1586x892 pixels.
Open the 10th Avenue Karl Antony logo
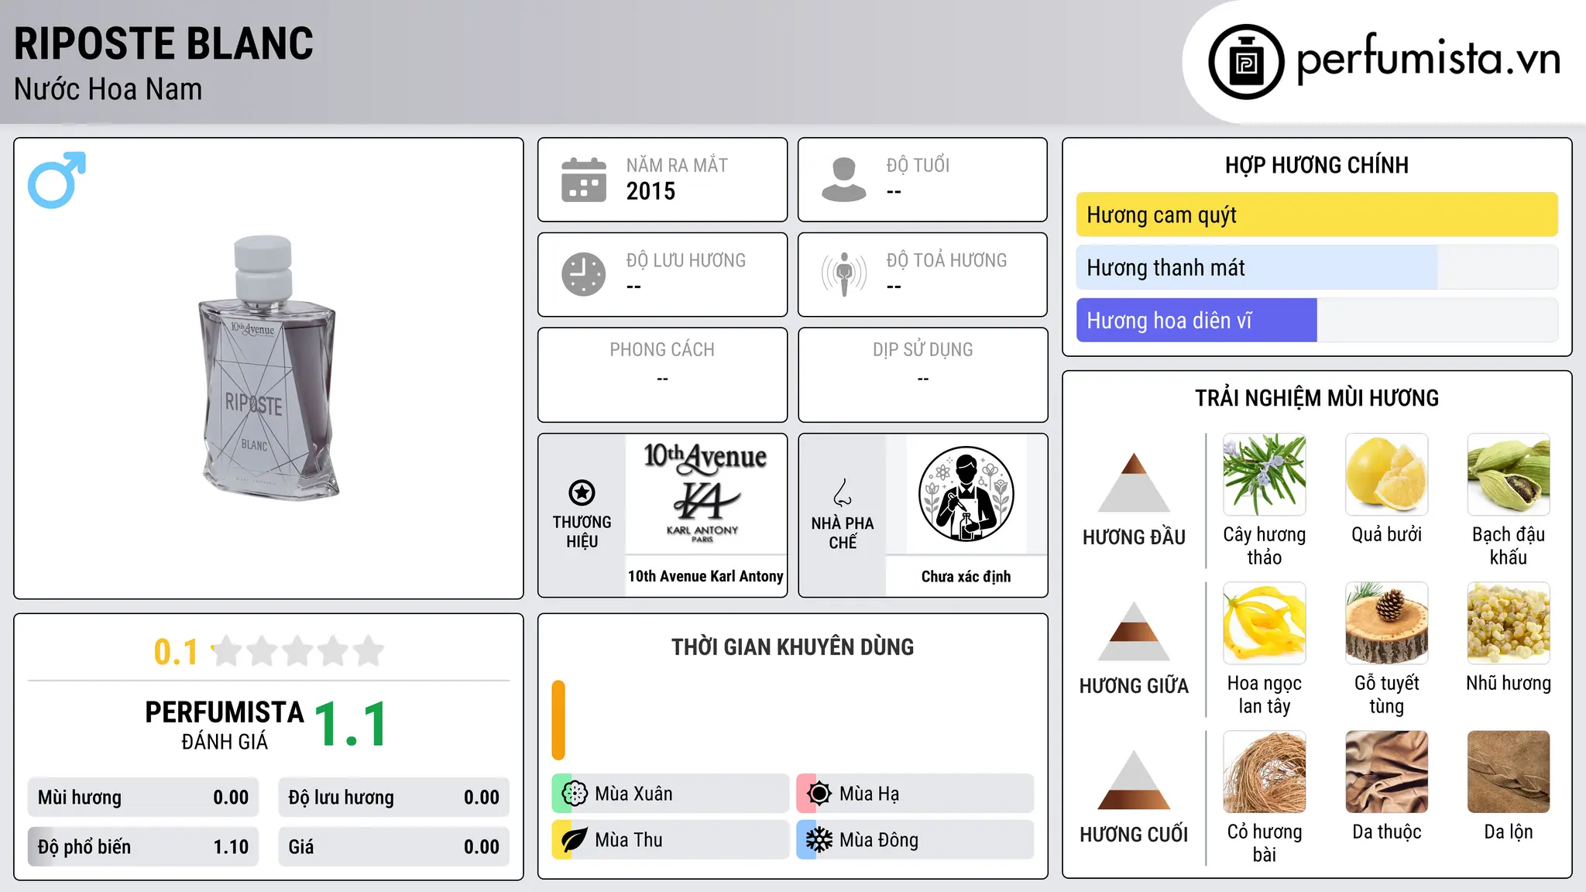click(705, 493)
